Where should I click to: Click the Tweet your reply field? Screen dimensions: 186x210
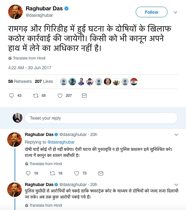click(x=101, y=118)
